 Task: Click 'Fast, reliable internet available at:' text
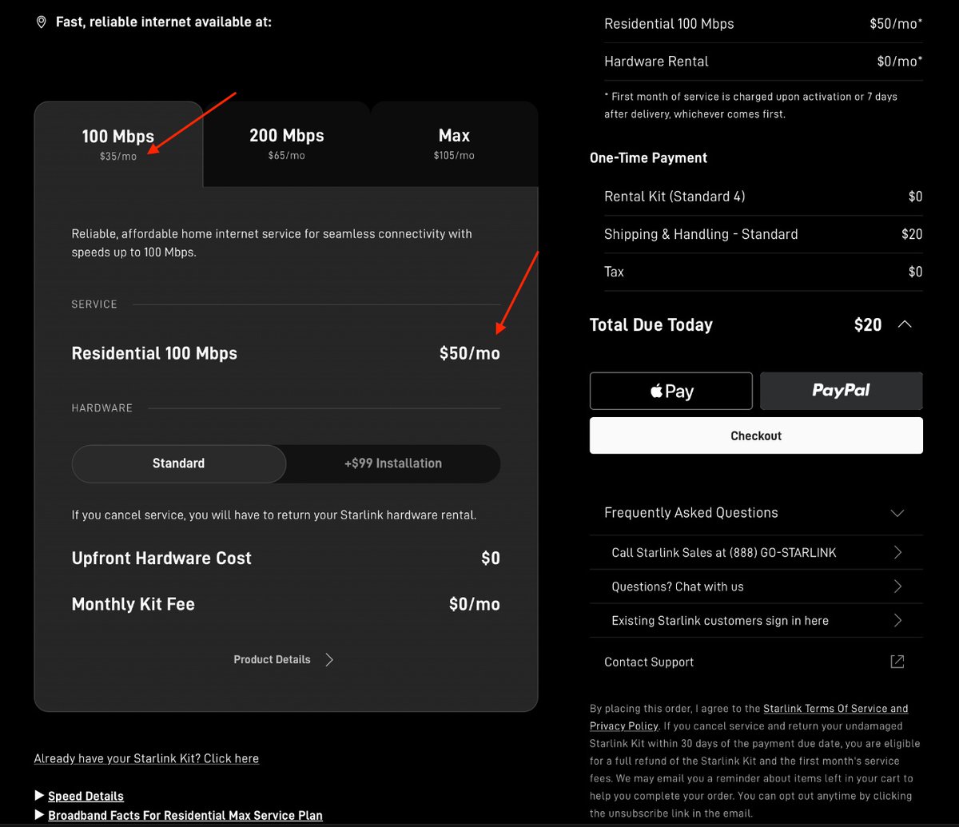164,22
